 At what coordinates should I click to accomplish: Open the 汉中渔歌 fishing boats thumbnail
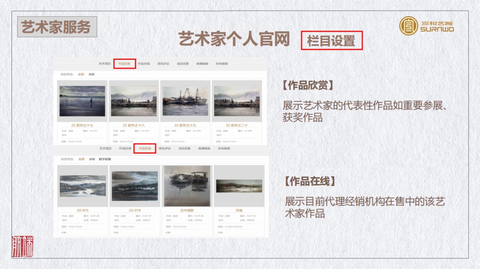[x=187, y=186]
